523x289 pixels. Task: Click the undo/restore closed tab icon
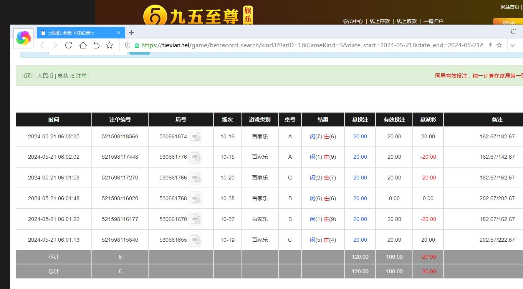(96, 45)
